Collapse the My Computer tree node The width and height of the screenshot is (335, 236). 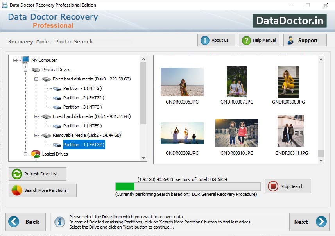click(14, 60)
